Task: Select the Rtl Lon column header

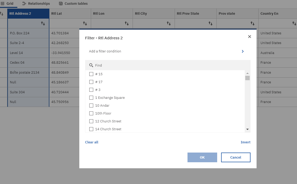Action: pos(112,13)
